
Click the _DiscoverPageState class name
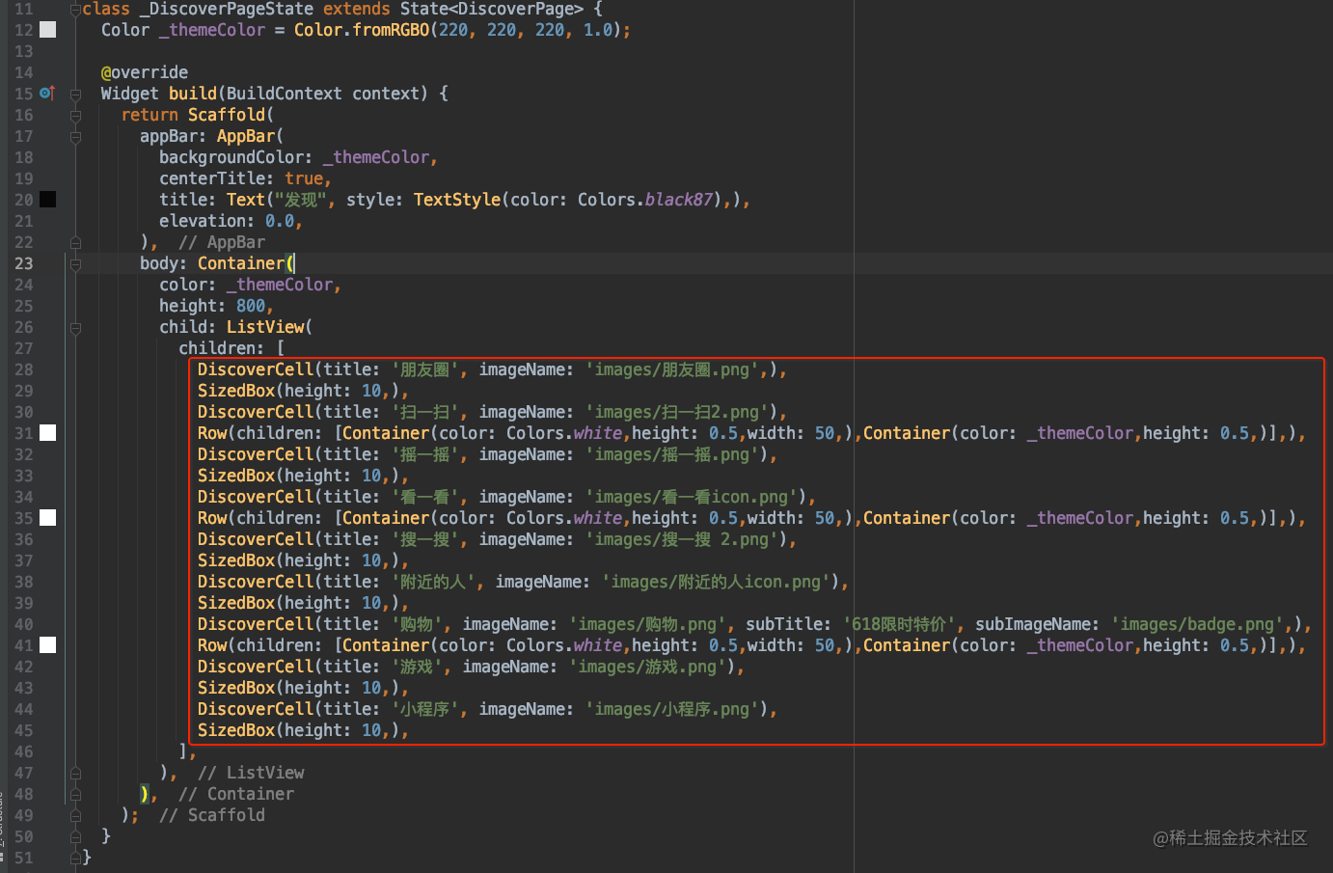coord(226,9)
